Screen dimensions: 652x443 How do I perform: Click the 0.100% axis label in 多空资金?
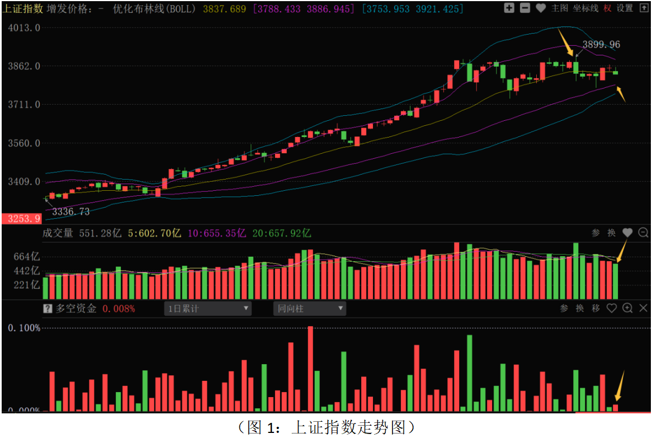pos(24,328)
